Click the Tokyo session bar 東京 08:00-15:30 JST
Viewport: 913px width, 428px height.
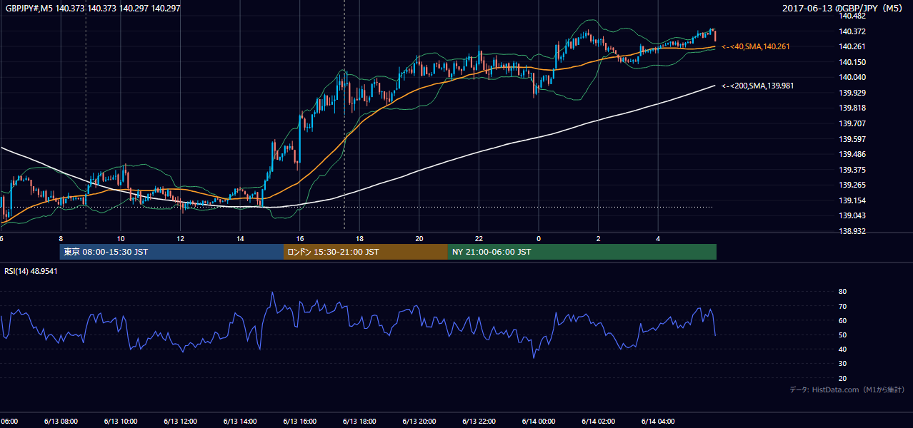coord(171,252)
